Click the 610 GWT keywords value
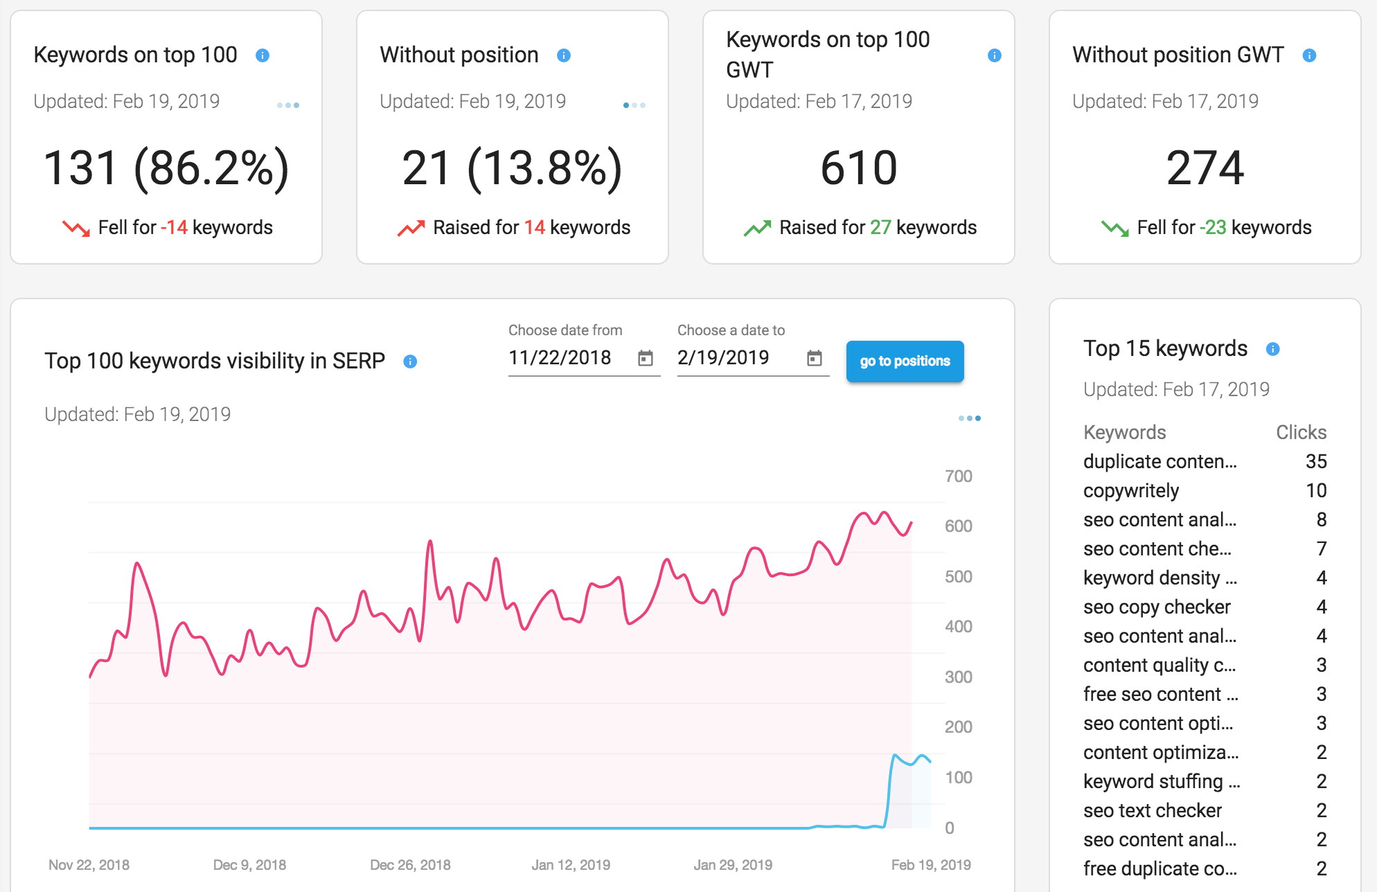Image resolution: width=1377 pixels, height=892 pixels. 859,168
